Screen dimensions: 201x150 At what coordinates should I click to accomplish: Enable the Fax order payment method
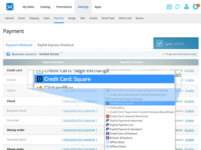190,121
